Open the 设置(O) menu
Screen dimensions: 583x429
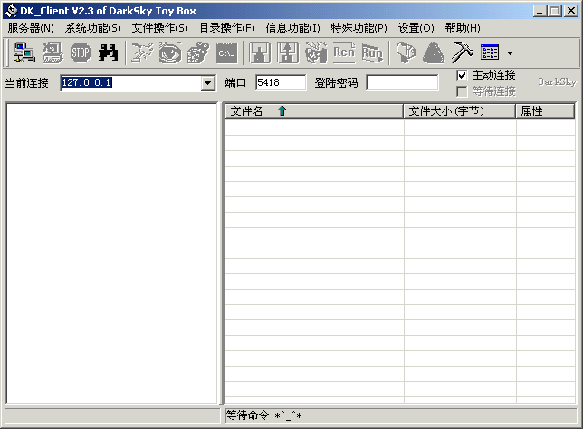(x=416, y=28)
